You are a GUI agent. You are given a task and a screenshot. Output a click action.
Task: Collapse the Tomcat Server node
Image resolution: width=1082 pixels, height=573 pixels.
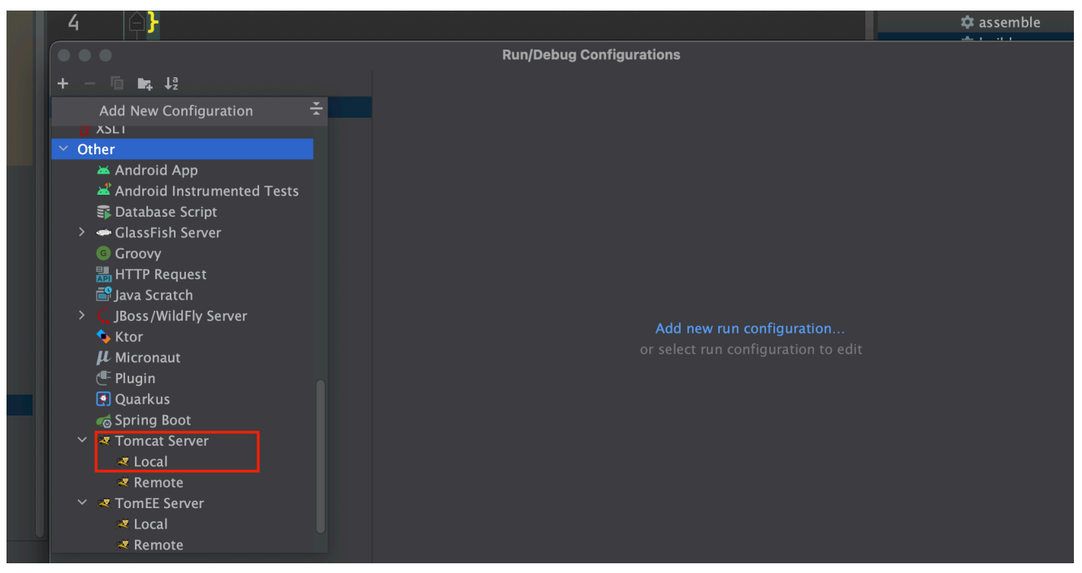[x=82, y=441]
